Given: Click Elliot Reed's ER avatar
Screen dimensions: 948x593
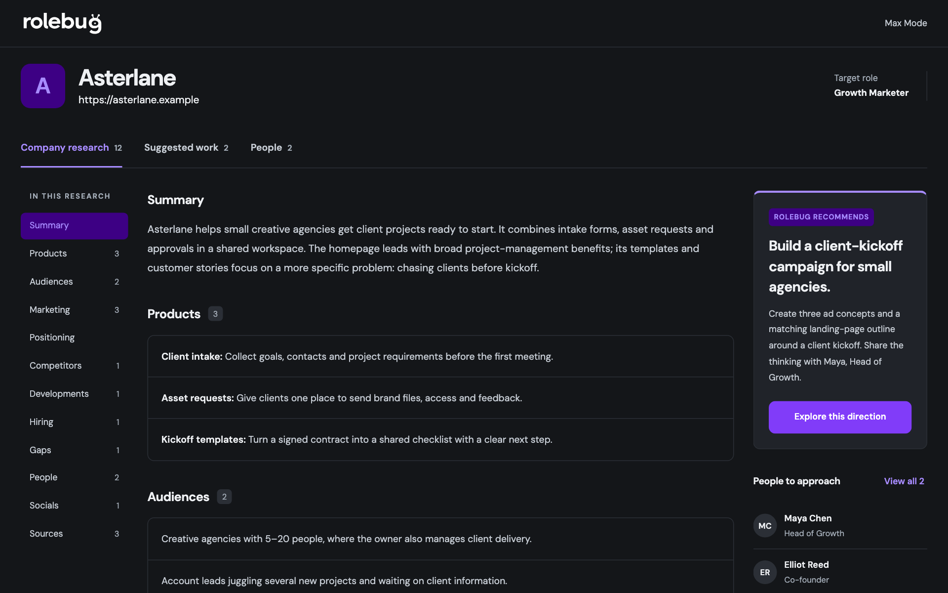Looking at the screenshot, I should click(x=765, y=572).
